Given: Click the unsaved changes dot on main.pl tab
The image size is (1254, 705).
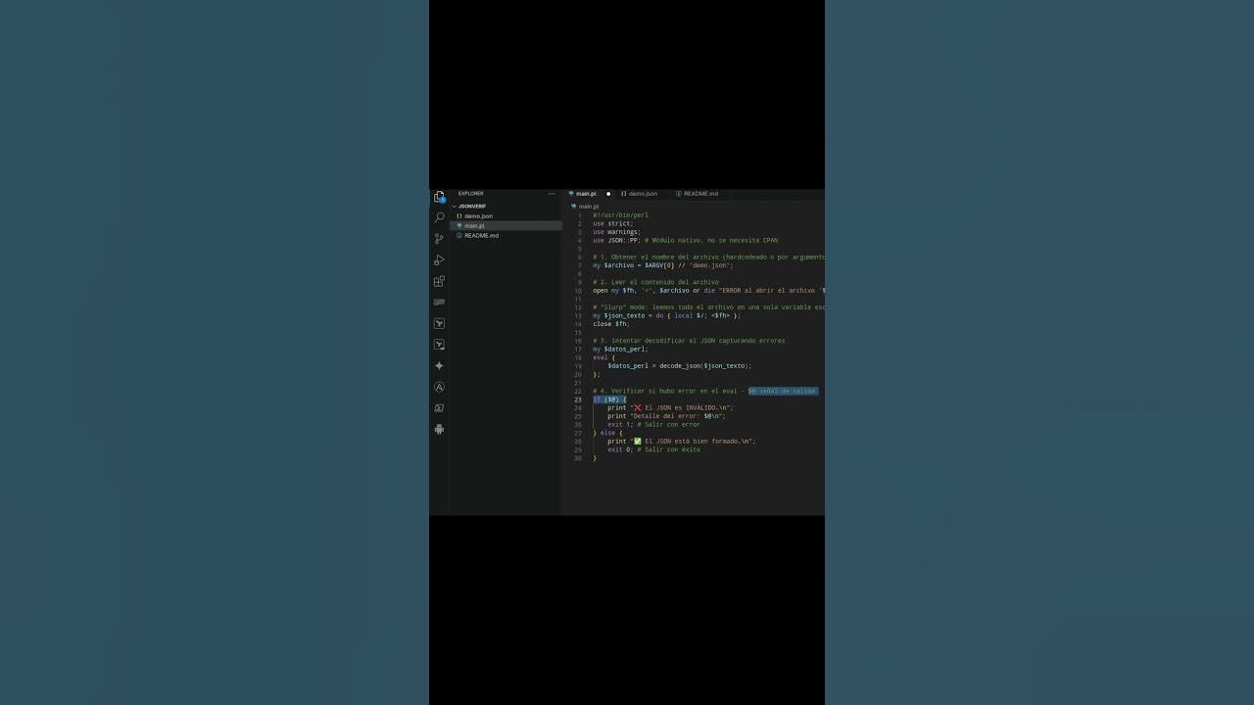Looking at the screenshot, I should [607, 193].
